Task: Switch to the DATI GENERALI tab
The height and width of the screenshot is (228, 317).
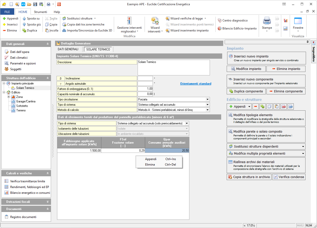Action: [68, 49]
